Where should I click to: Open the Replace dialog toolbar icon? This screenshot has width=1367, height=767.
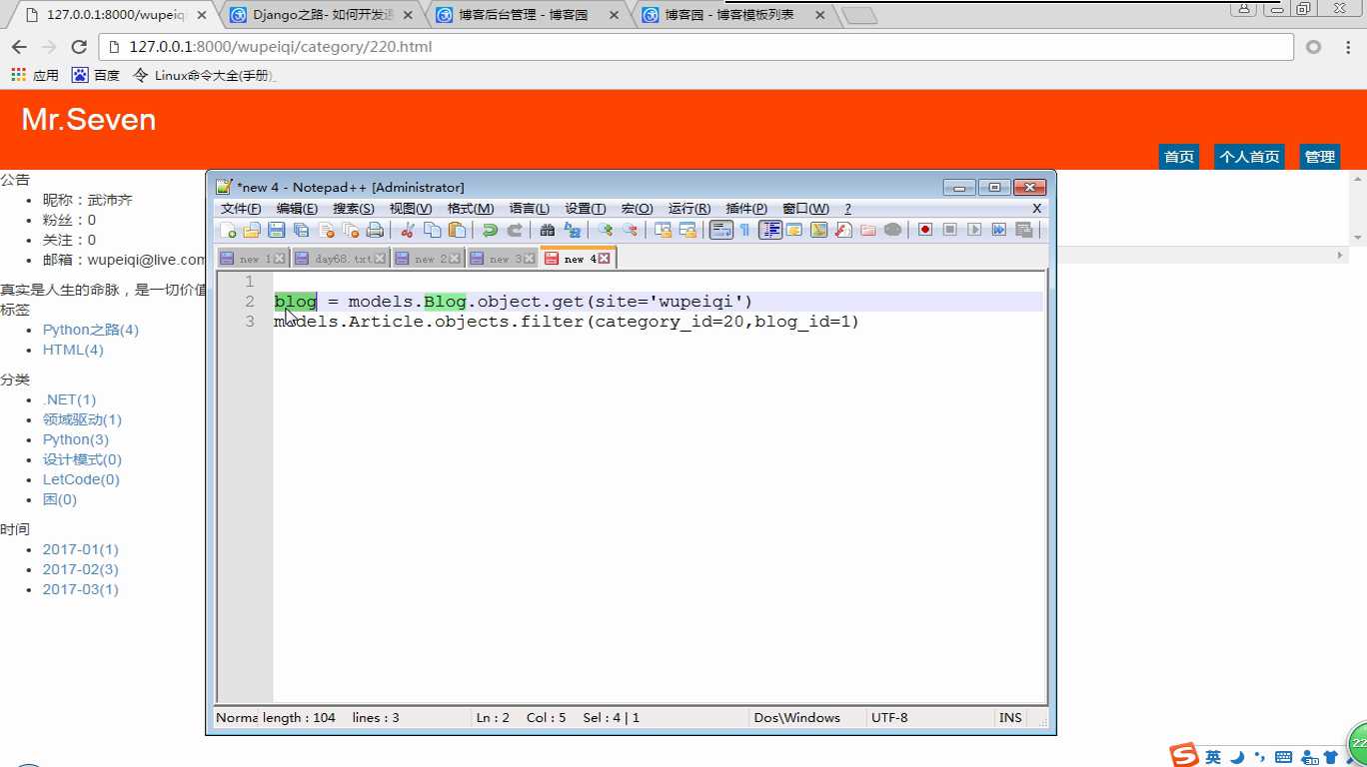point(572,230)
